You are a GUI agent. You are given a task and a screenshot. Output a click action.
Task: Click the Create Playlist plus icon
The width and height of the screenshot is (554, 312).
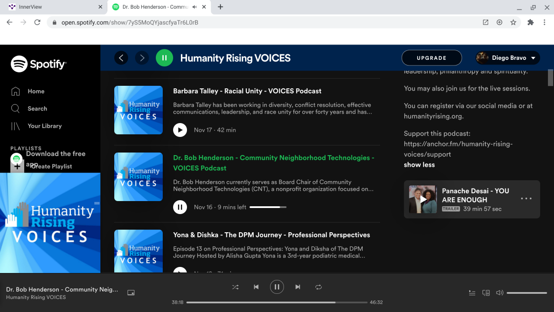pos(17,166)
